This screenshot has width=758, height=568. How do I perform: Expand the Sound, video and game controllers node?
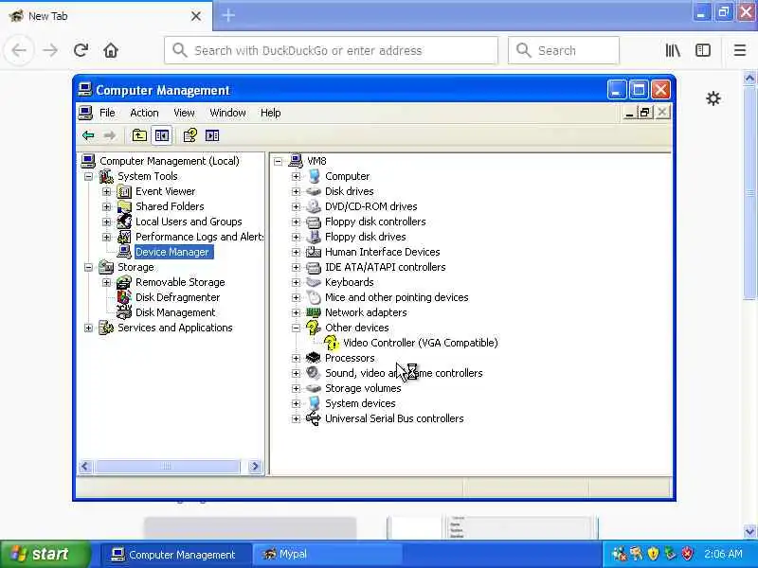[x=296, y=373]
